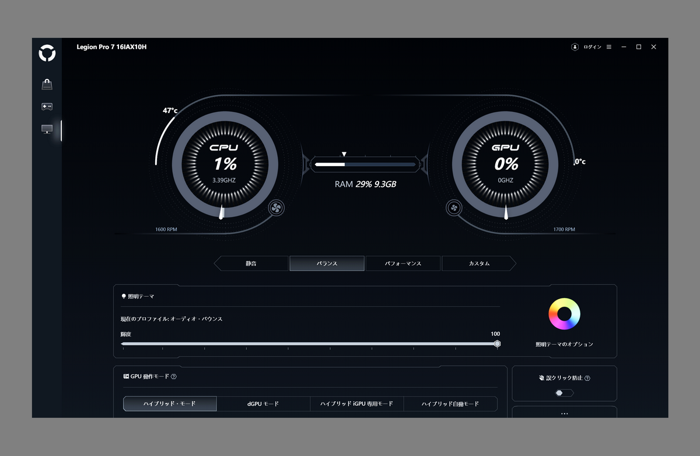Switch to カスタム thermal mode
This screenshot has height=456, width=700.
(480, 264)
